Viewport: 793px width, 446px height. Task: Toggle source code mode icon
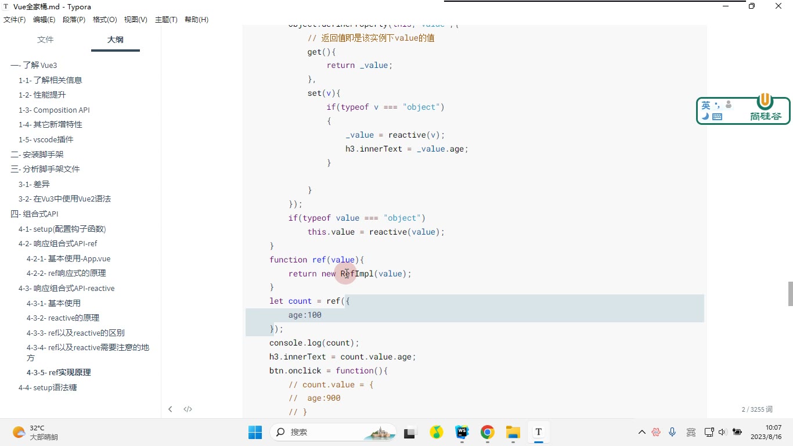click(188, 409)
